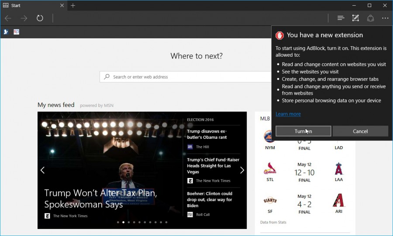
Task: Click the San Francisco Giants logo
Action: [270, 201]
